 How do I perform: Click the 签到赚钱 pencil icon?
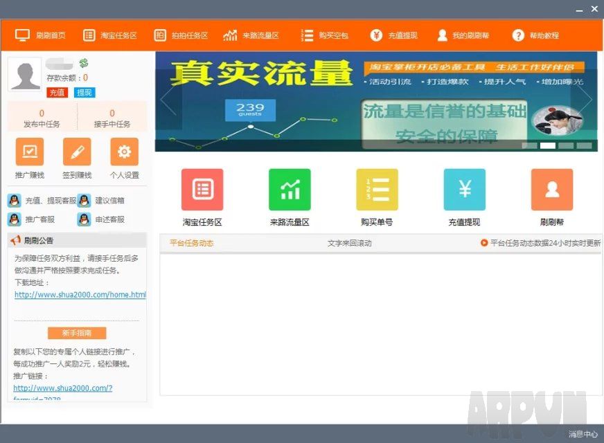pos(77,152)
